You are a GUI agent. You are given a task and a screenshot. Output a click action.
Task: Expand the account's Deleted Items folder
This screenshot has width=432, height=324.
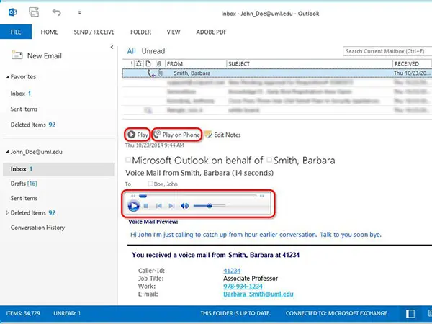tap(7, 212)
